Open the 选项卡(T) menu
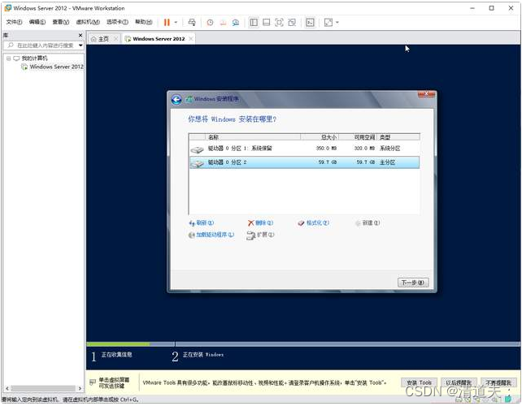 click(x=117, y=22)
